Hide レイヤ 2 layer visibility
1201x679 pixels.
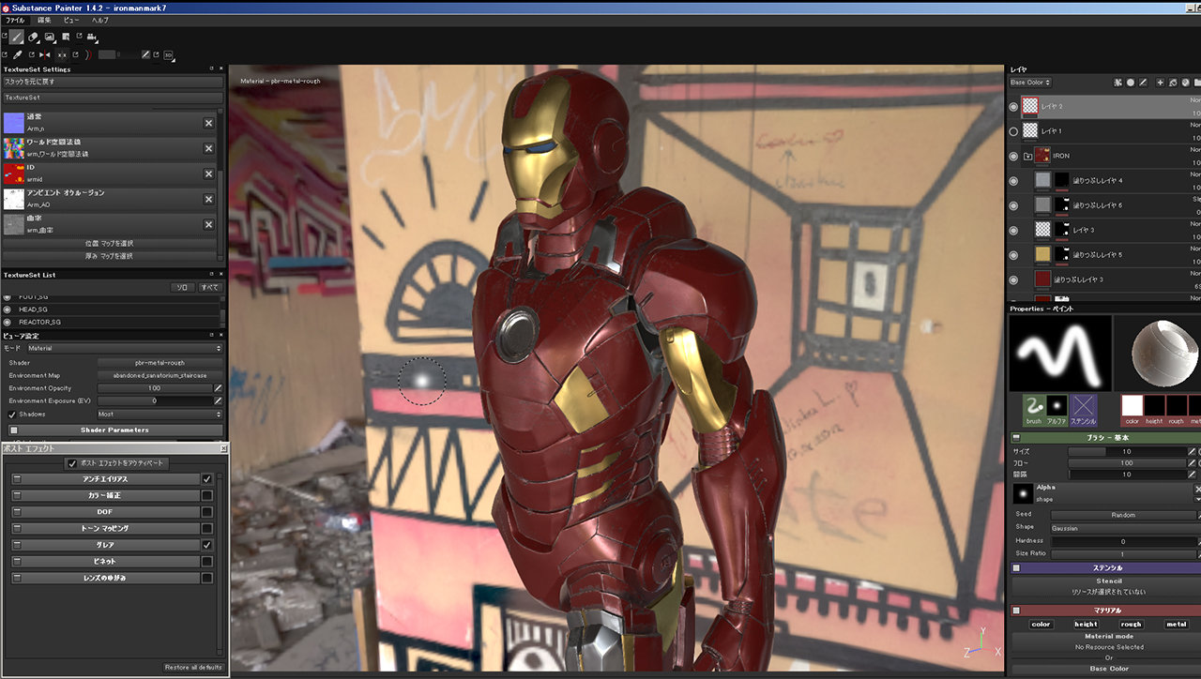click(x=1013, y=107)
